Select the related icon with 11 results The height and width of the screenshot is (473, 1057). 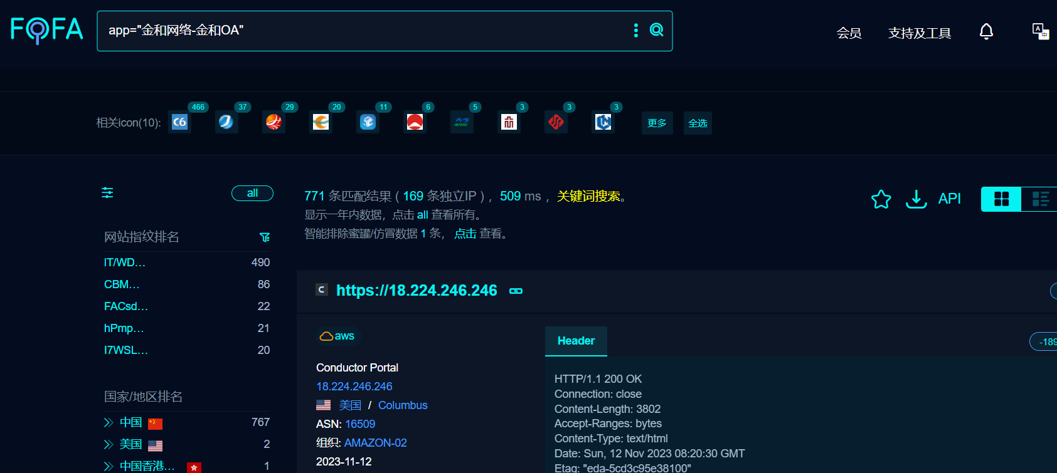point(368,122)
